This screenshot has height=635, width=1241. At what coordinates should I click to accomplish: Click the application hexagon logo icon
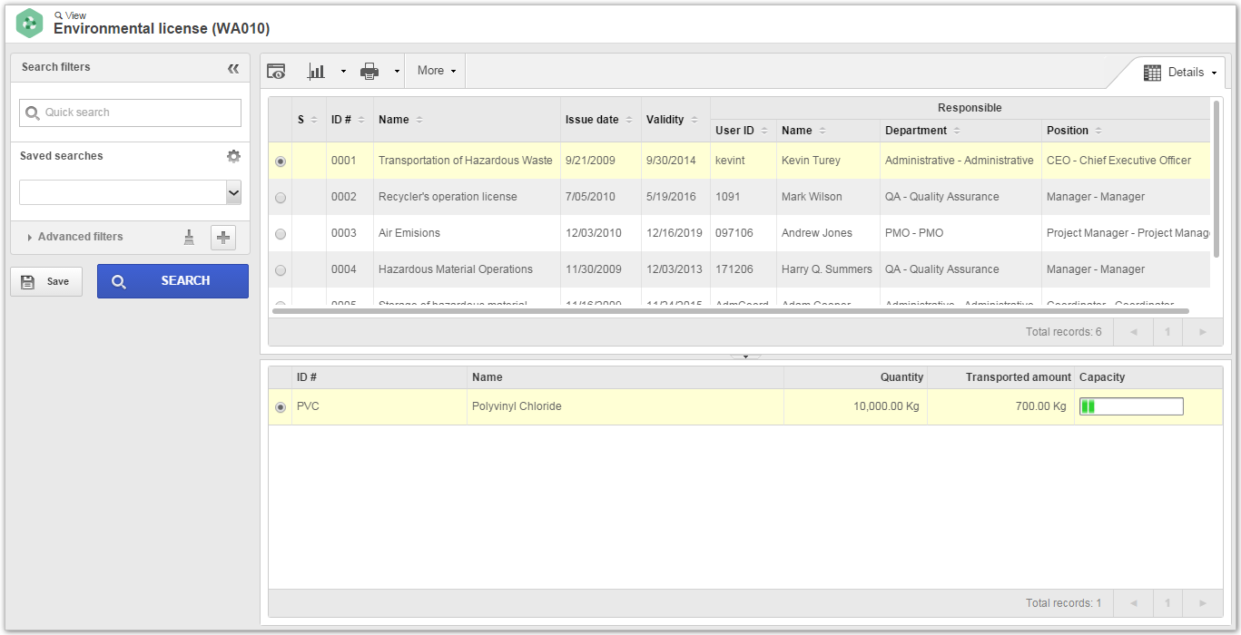[30, 23]
